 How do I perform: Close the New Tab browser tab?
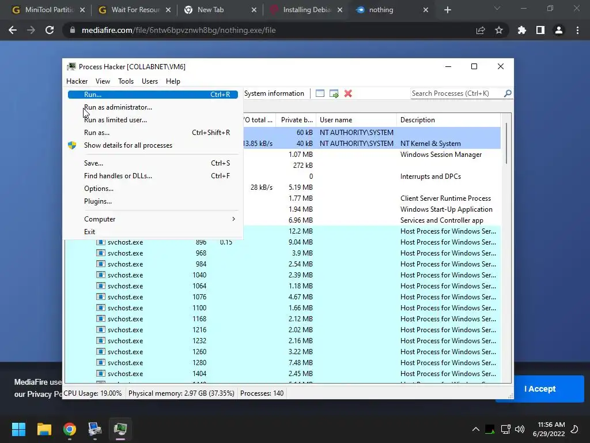(x=254, y=10)
